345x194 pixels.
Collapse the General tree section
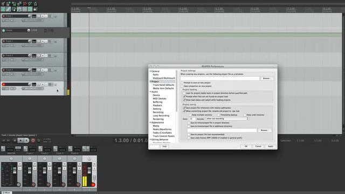pyautogui.click(x=150, y=71)
